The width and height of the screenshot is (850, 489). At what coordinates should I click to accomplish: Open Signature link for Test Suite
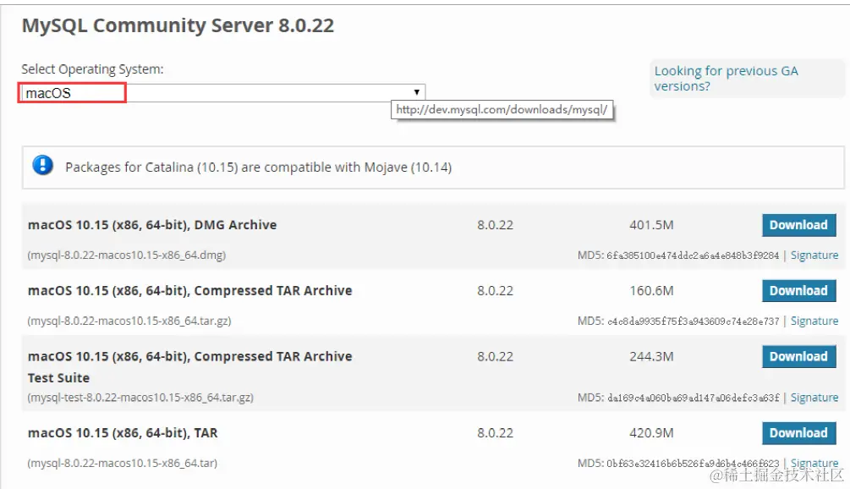(x=814, y=398)
